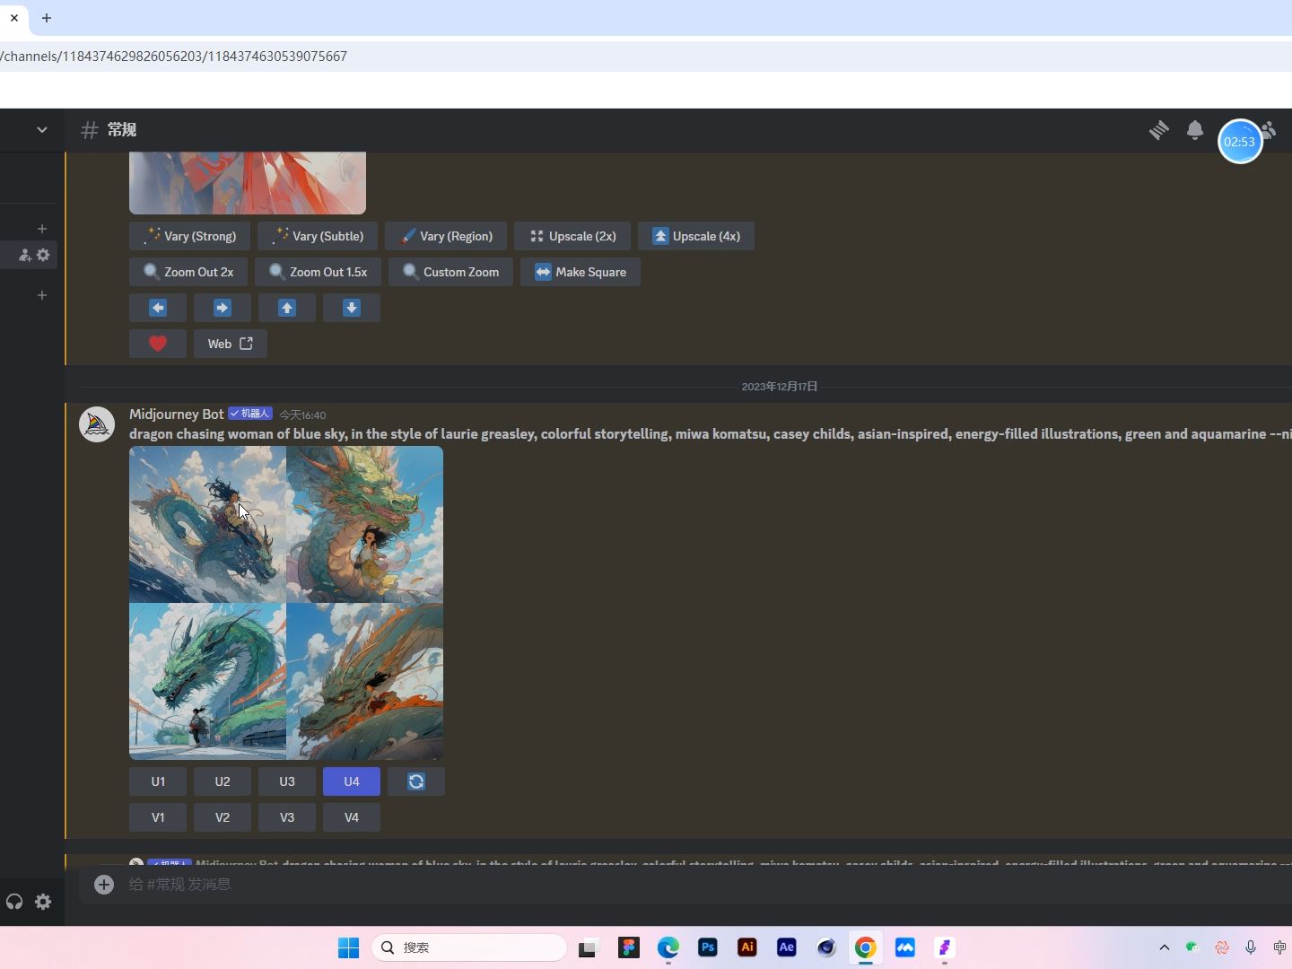
Task: Pan image right with right arrow
Action: tap(223, 308)
